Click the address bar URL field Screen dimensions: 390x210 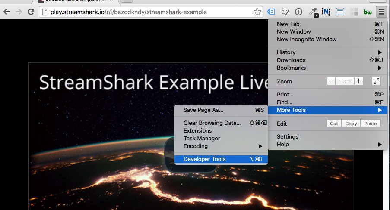[150, 12]
